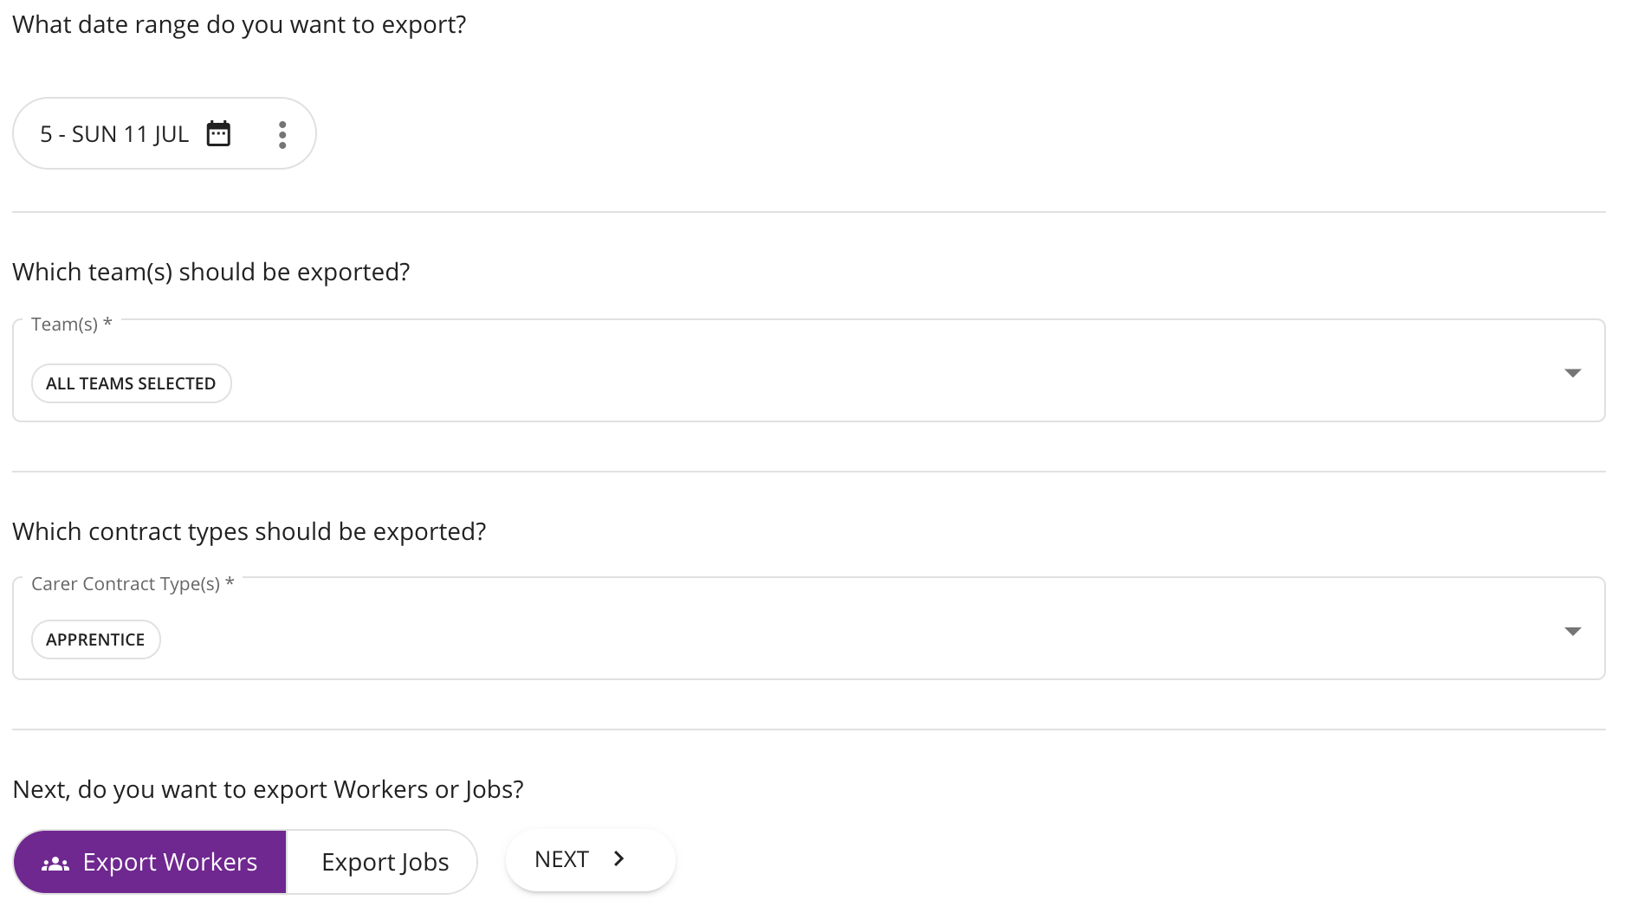
Task: Open the three-dot date range options menu
Action: (282, 134)
